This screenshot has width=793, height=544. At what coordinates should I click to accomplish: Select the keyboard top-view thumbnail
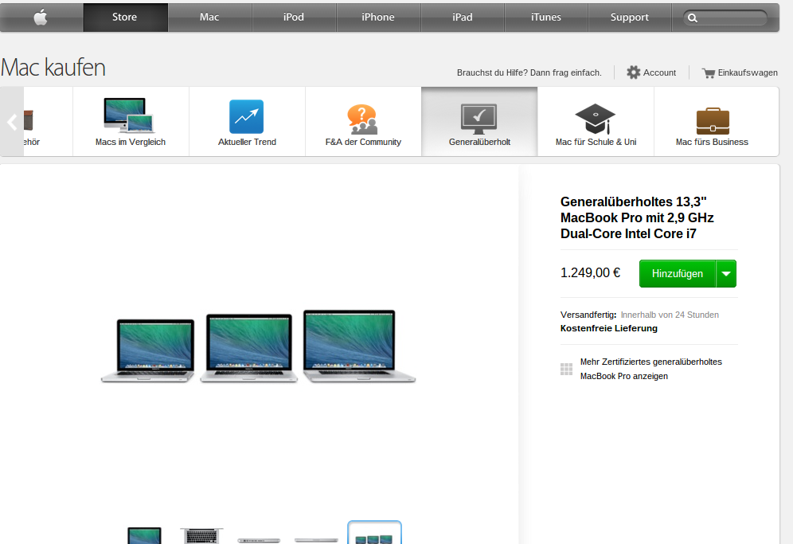click(201, 535)
